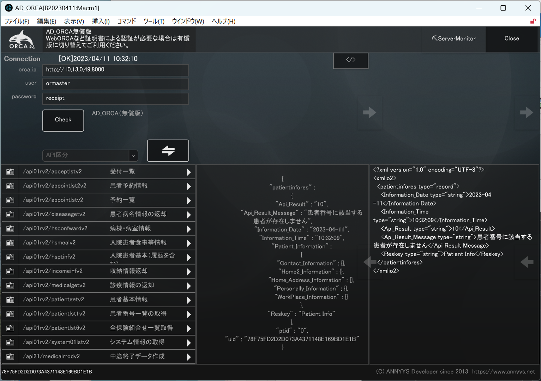541x381 pixels.
Task: Click the Close button in header
Action: pyautogui.click(x=512, y=38)
